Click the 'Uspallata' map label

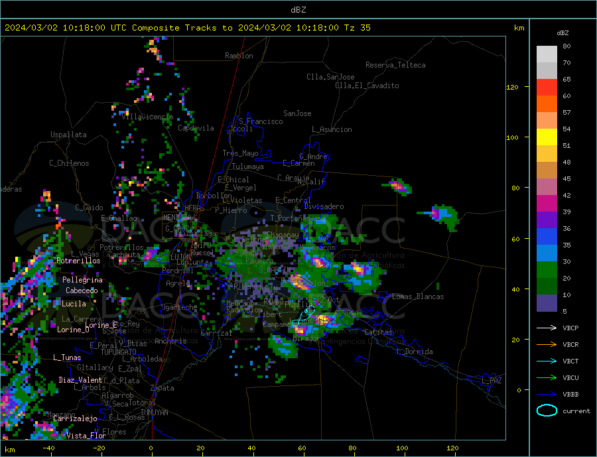pyautogui.click(x=68, y=135)
